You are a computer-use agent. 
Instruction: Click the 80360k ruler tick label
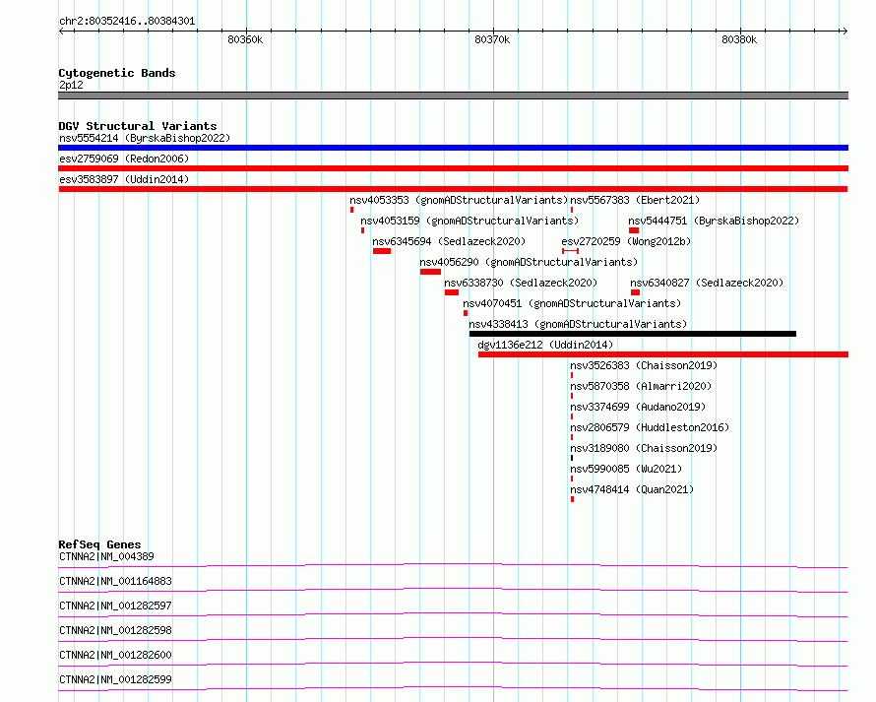(x=245, y=39)
